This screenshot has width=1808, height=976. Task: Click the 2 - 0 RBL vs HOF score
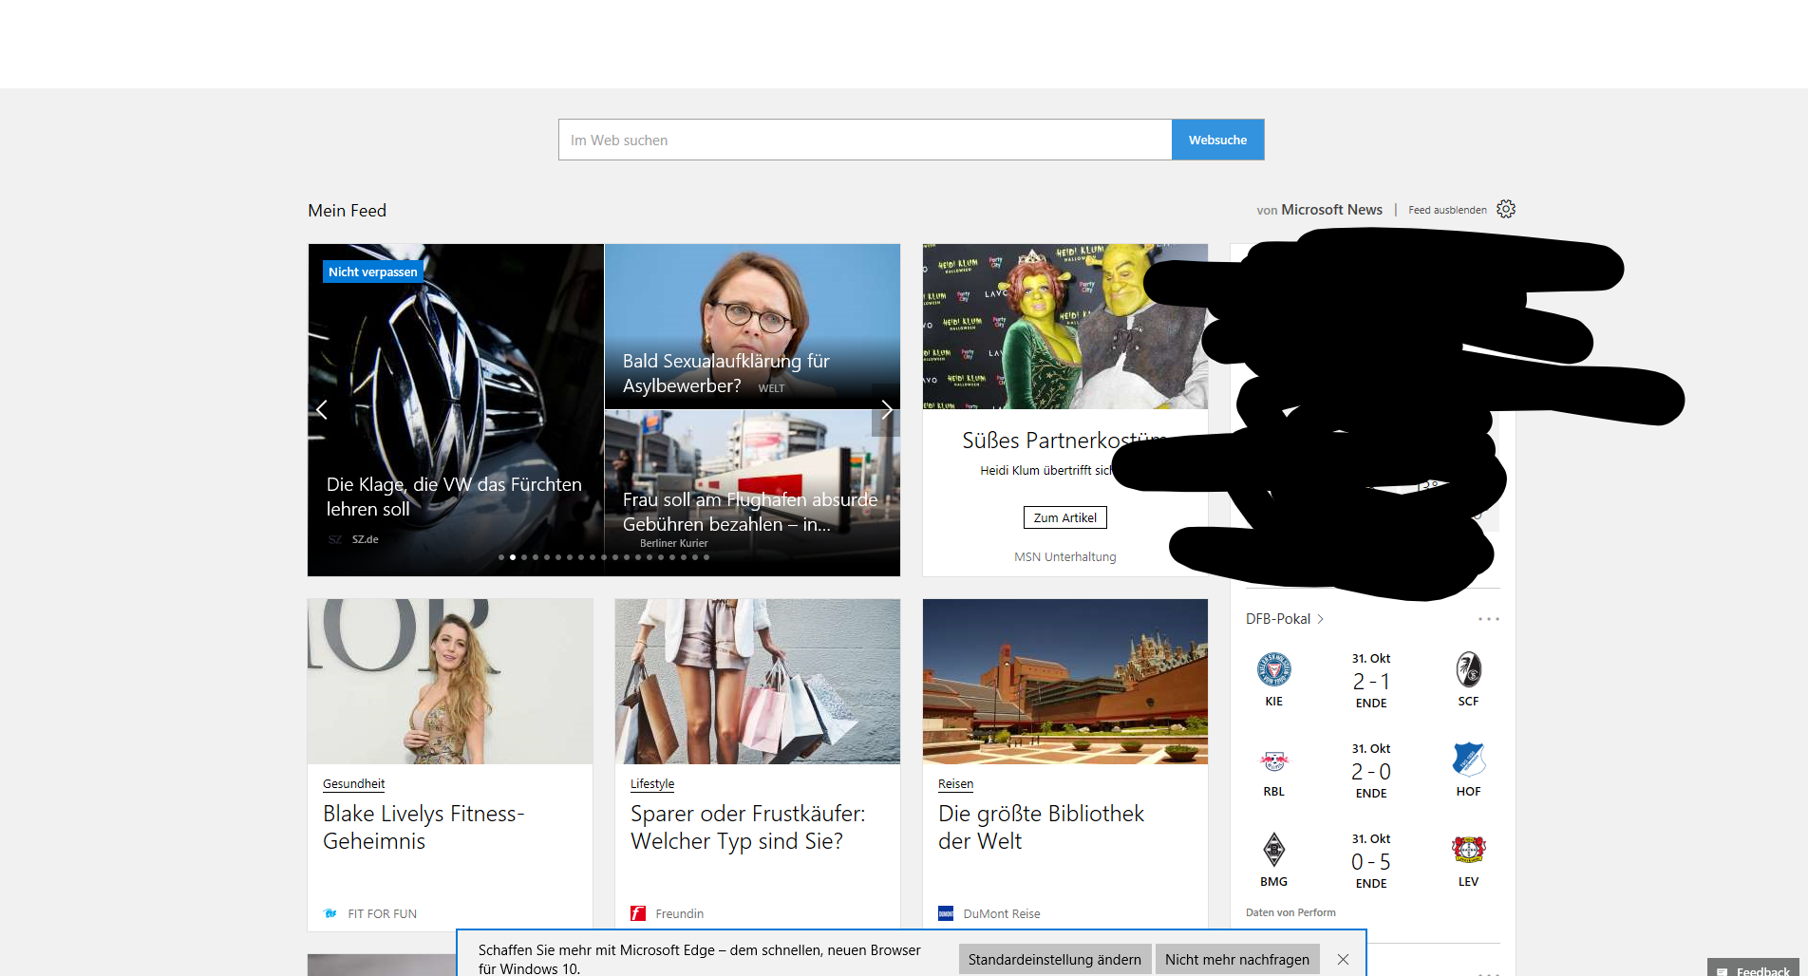coord(1371,772)
